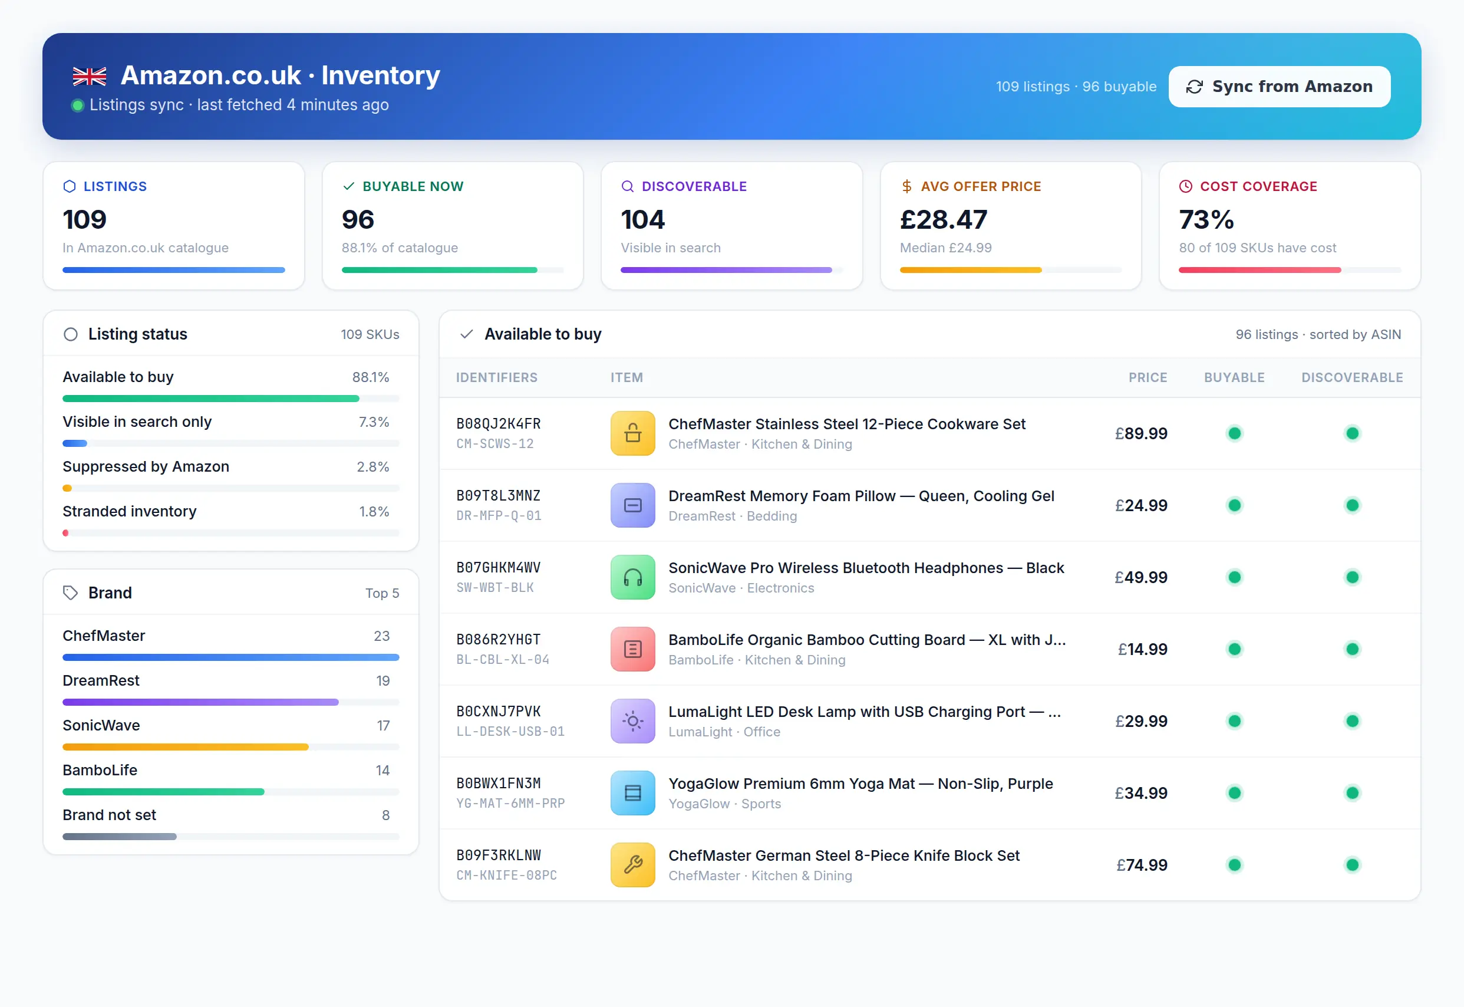Filter by Brand not set
Viewport: 1464px width, 1007px height.
(x=231, y=823)
